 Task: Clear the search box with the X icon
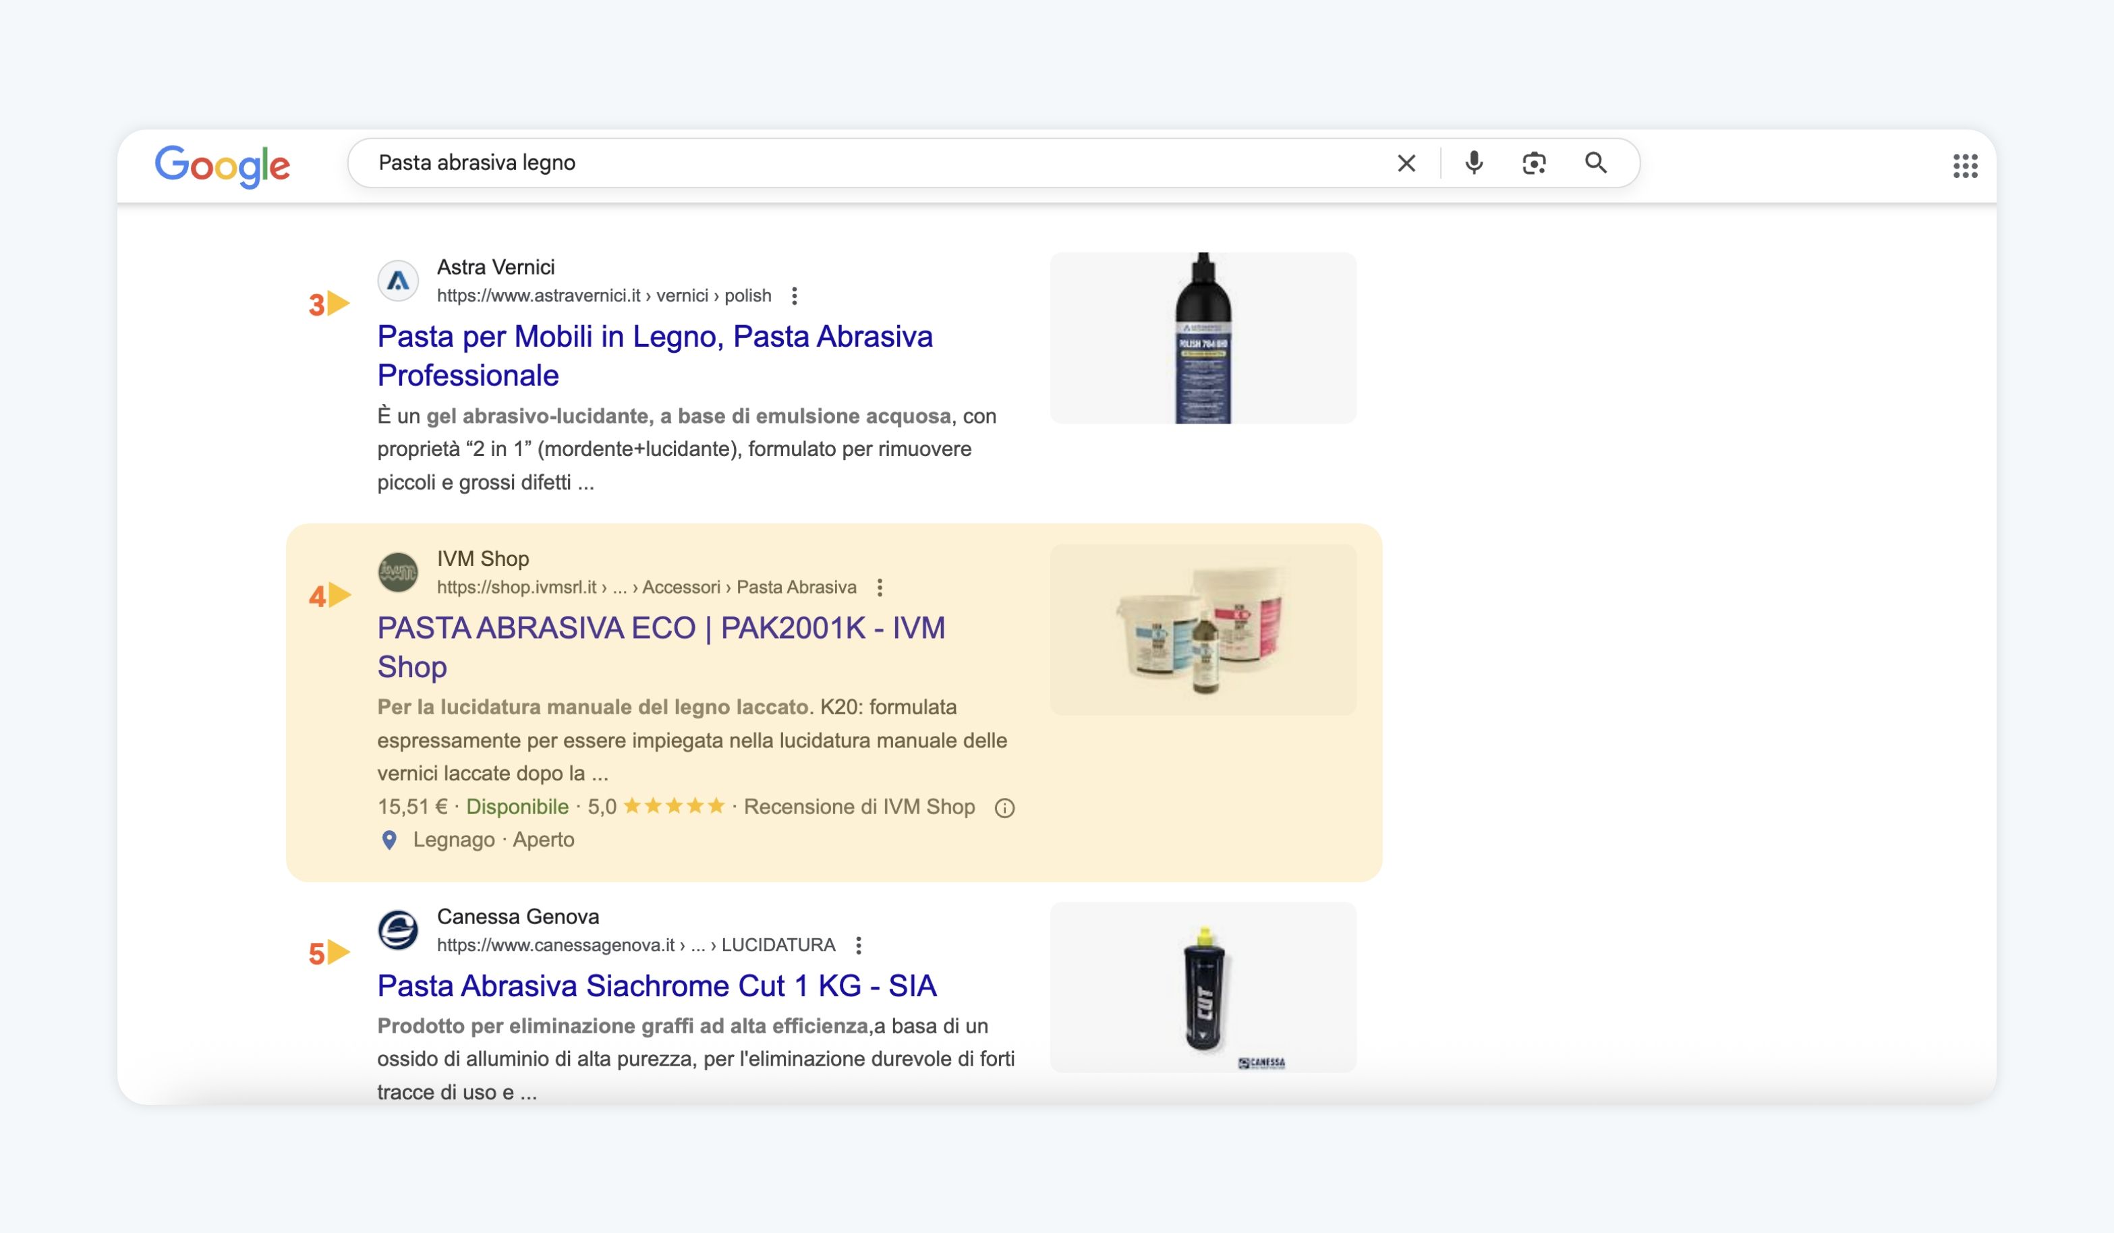tap(1406, 163)
